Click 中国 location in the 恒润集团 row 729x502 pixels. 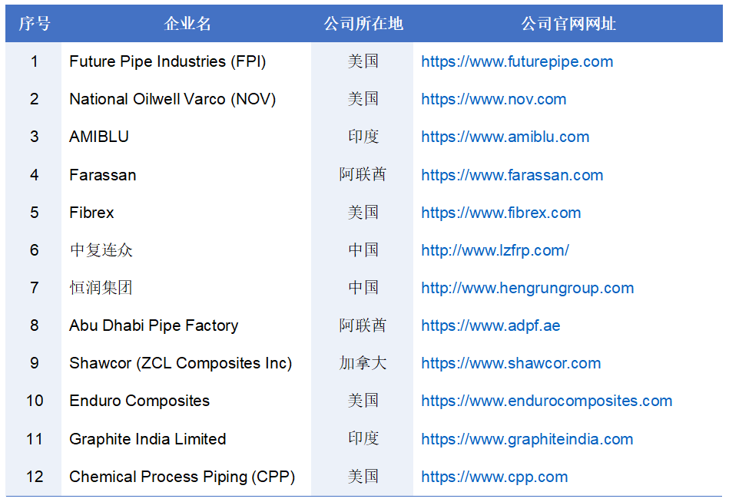coord(363,288)
